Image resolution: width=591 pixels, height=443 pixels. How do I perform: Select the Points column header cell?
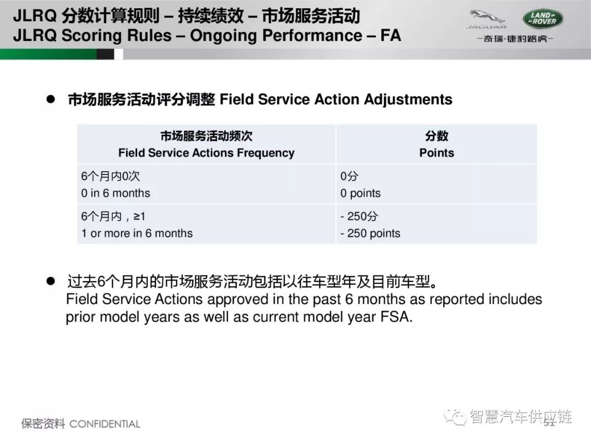pos(437,144)
